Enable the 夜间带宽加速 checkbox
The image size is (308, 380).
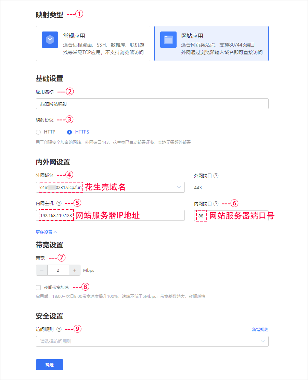coord(38,288)
